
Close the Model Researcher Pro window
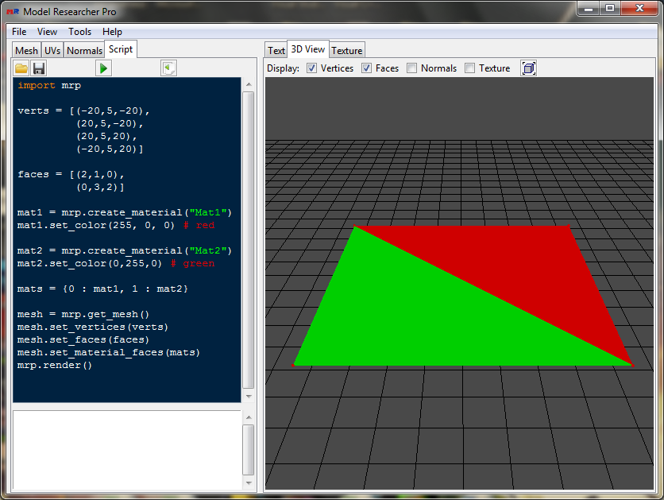(639, 8)
